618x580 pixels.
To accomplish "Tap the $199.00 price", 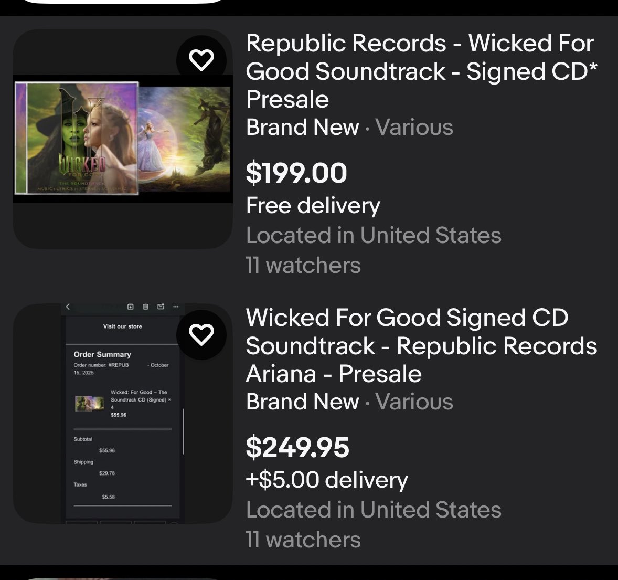I will pos(296,173).
